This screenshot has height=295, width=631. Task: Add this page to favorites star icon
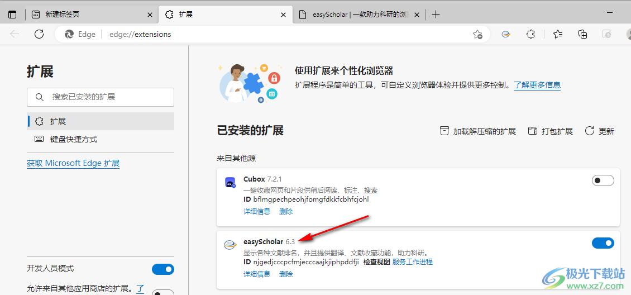[477, 35]
